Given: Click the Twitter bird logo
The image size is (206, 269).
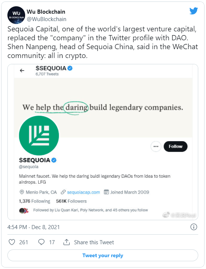Looking at the screenshot, I should click(x=194, y=11).
